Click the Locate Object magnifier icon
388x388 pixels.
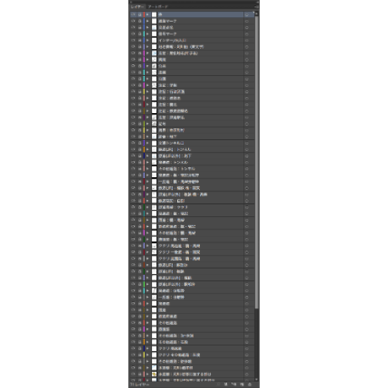218,384
